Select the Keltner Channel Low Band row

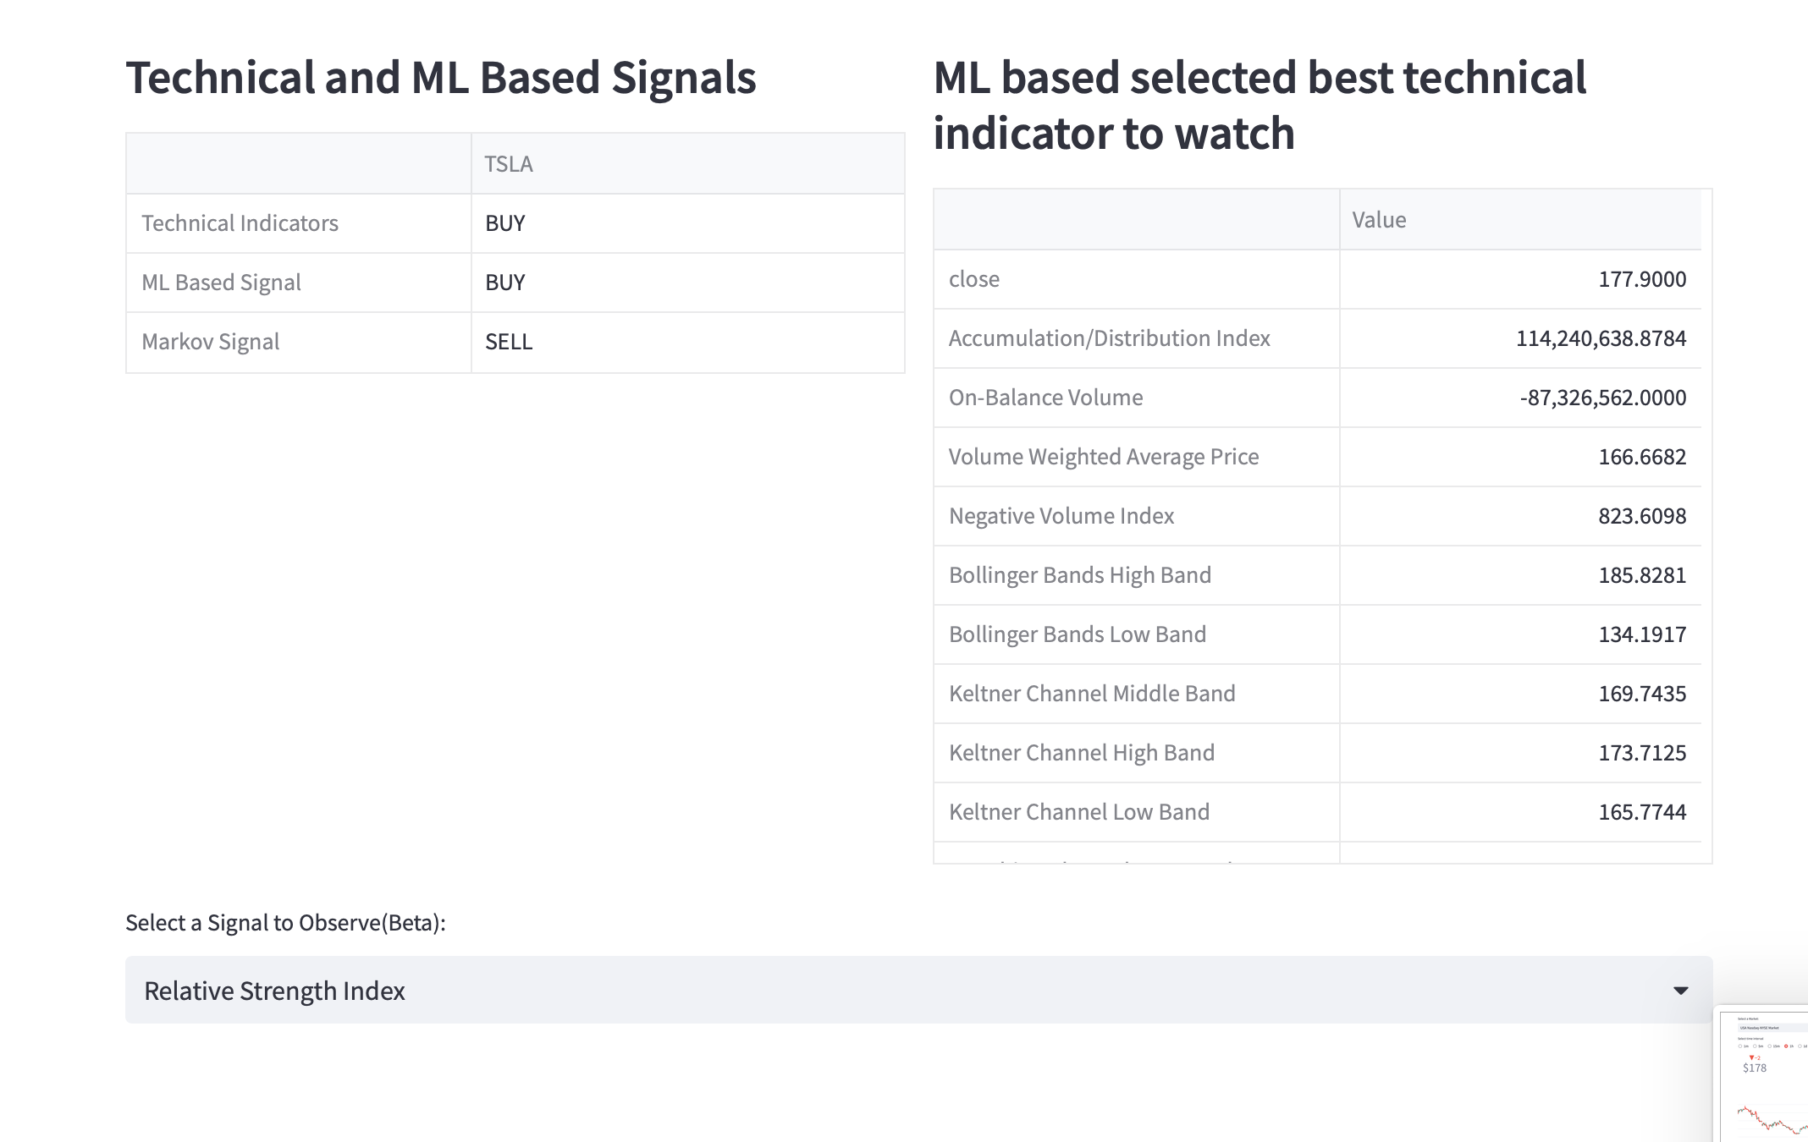click(x=1318, y=812)
